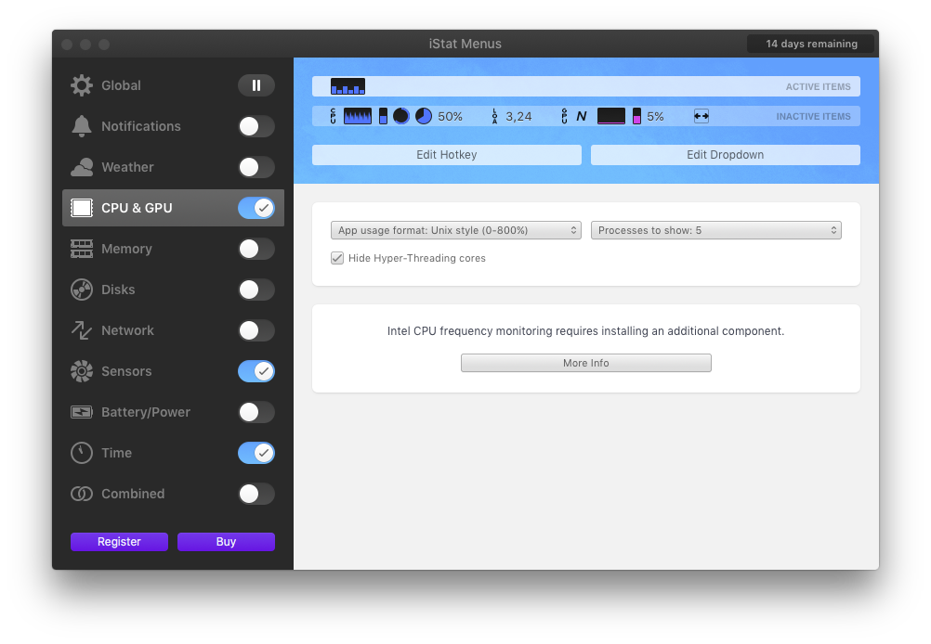Viewport: 931px width, 644px height.
Task: Click the Network arrows icon
Action: click(x=82, y=330)
